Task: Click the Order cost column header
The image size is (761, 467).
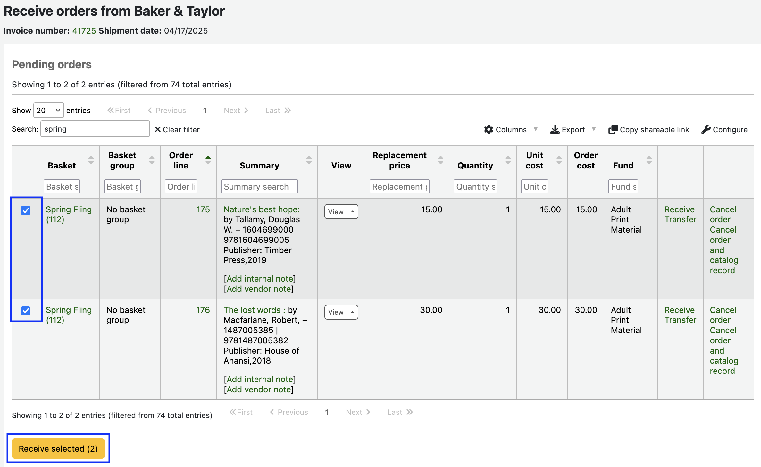Action: 586,160
